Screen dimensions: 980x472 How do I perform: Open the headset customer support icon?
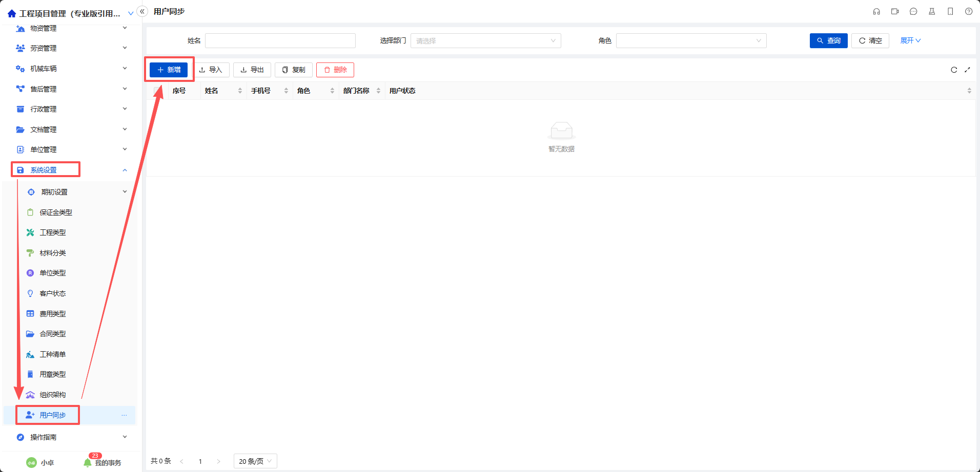876,11
